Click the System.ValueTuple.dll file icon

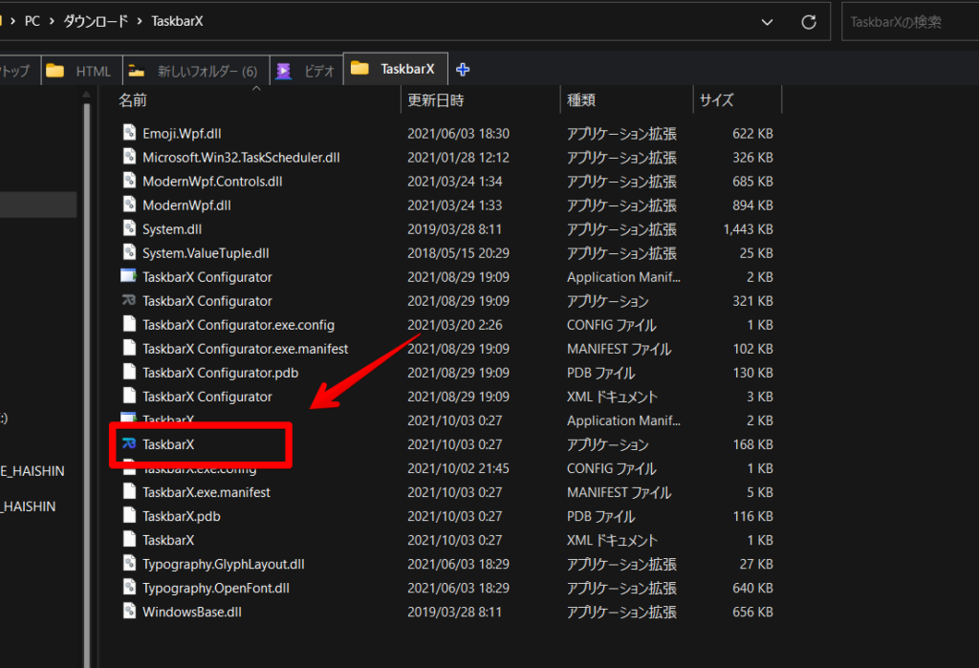[x=129, y=252]
